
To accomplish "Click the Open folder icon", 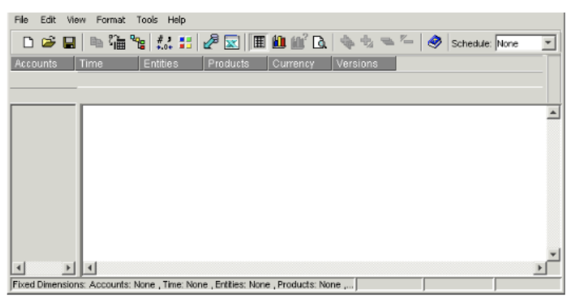I will 47,44.
